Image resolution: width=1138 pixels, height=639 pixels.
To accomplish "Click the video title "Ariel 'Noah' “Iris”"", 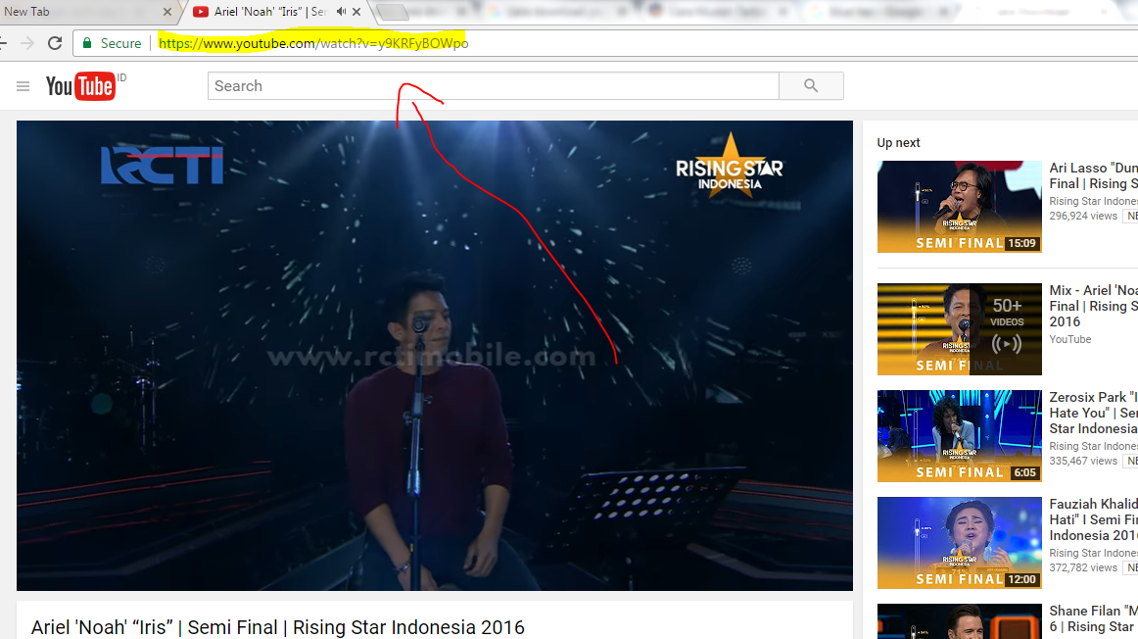I will [x=102, y=627].
